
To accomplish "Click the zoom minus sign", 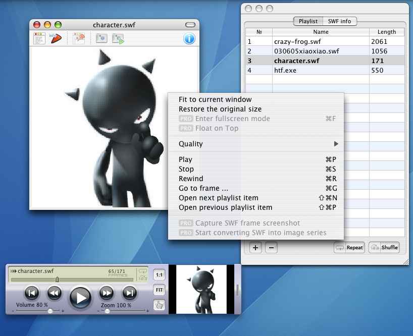I will 98,311.
